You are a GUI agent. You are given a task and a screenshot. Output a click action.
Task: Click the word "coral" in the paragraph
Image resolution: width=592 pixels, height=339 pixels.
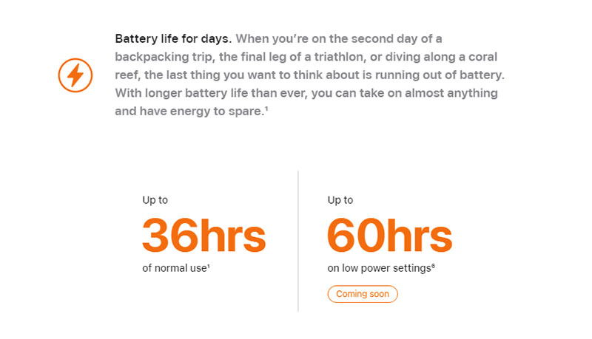coord(483,57)
